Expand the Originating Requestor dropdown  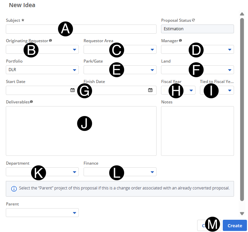[74, 50]
